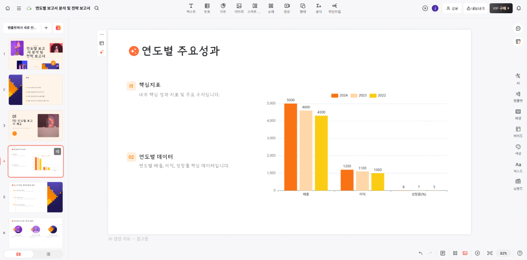Open the 스마트 layout tool
Screen dimensions: 527x260
(x=255, y=8)
